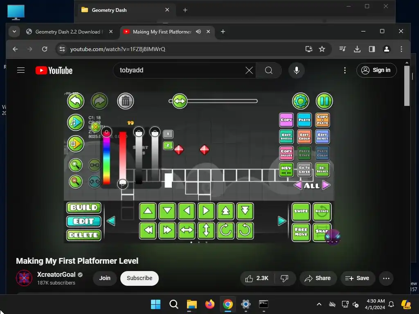
Task: Click the YouTube page scrollbar
Action: coord(407,85)
